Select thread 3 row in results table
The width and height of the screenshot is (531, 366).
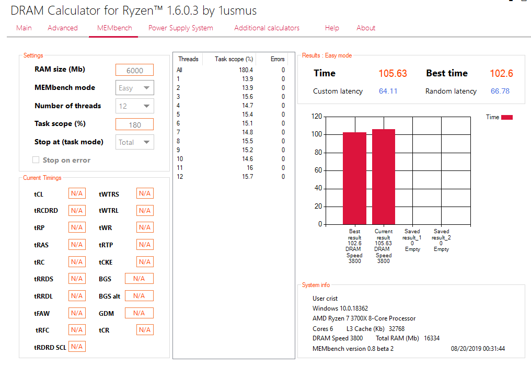230,97
